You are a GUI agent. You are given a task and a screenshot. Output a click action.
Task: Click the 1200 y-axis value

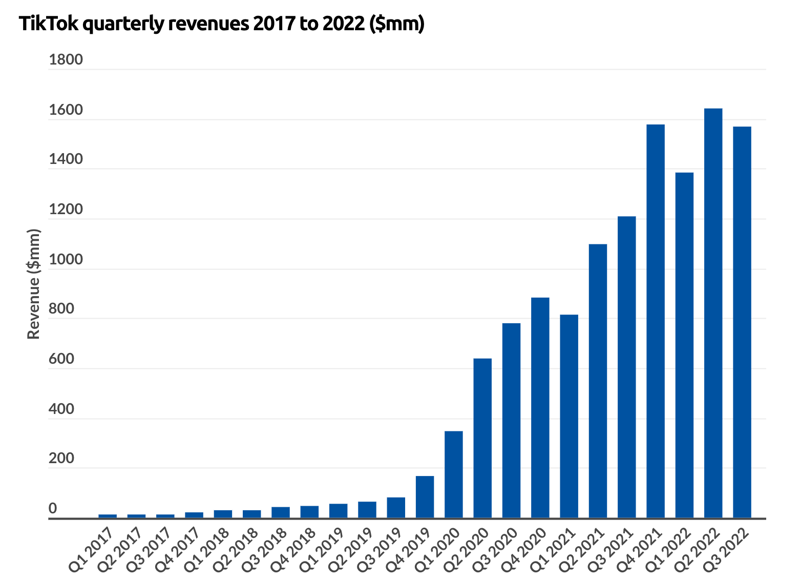(66, 210)
